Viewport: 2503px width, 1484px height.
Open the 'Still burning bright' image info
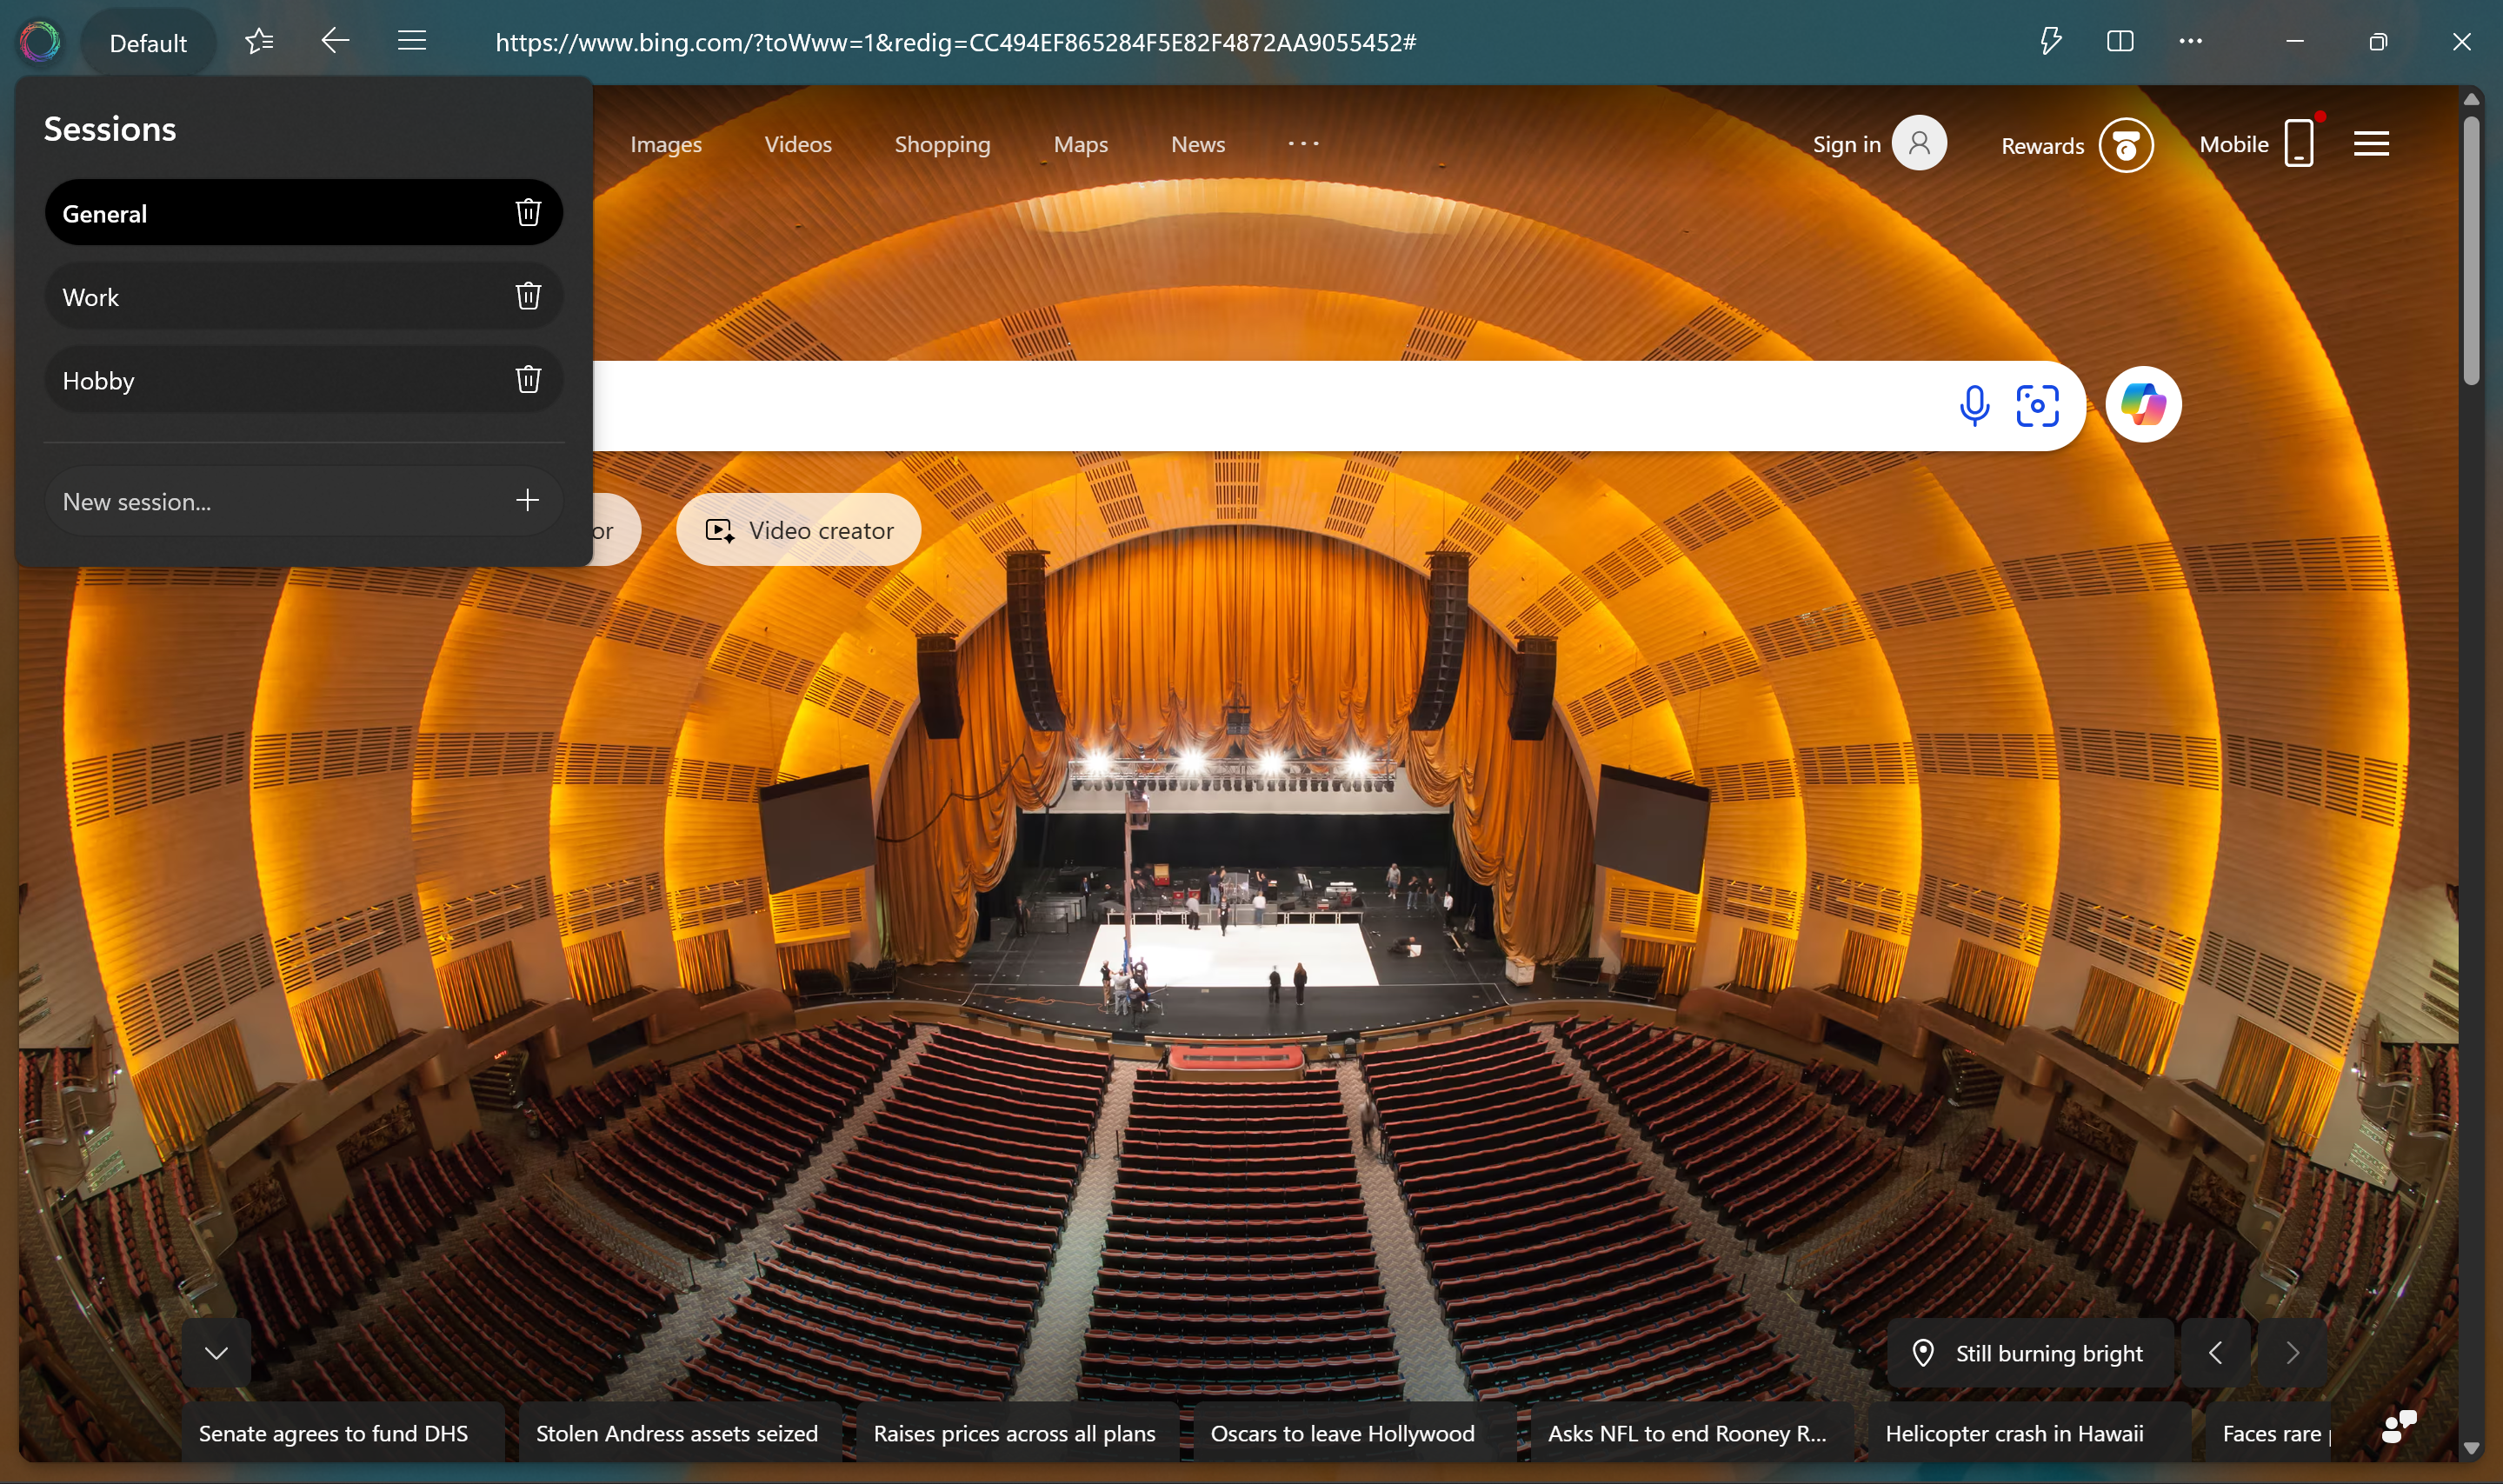(x=2030, y=1353)
